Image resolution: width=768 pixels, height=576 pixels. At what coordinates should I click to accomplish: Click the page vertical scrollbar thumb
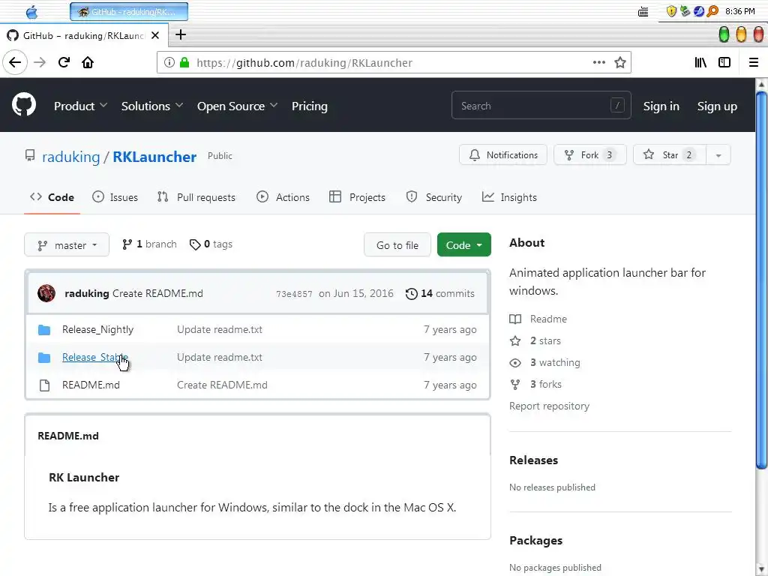(x=762, y=280)
